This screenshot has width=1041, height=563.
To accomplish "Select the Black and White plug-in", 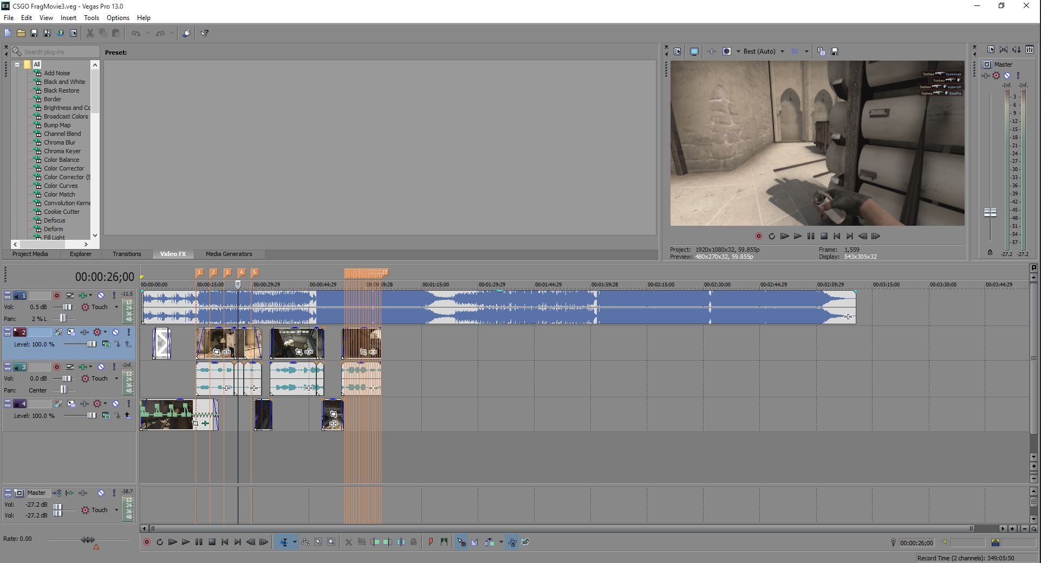I will click(64, 82).
